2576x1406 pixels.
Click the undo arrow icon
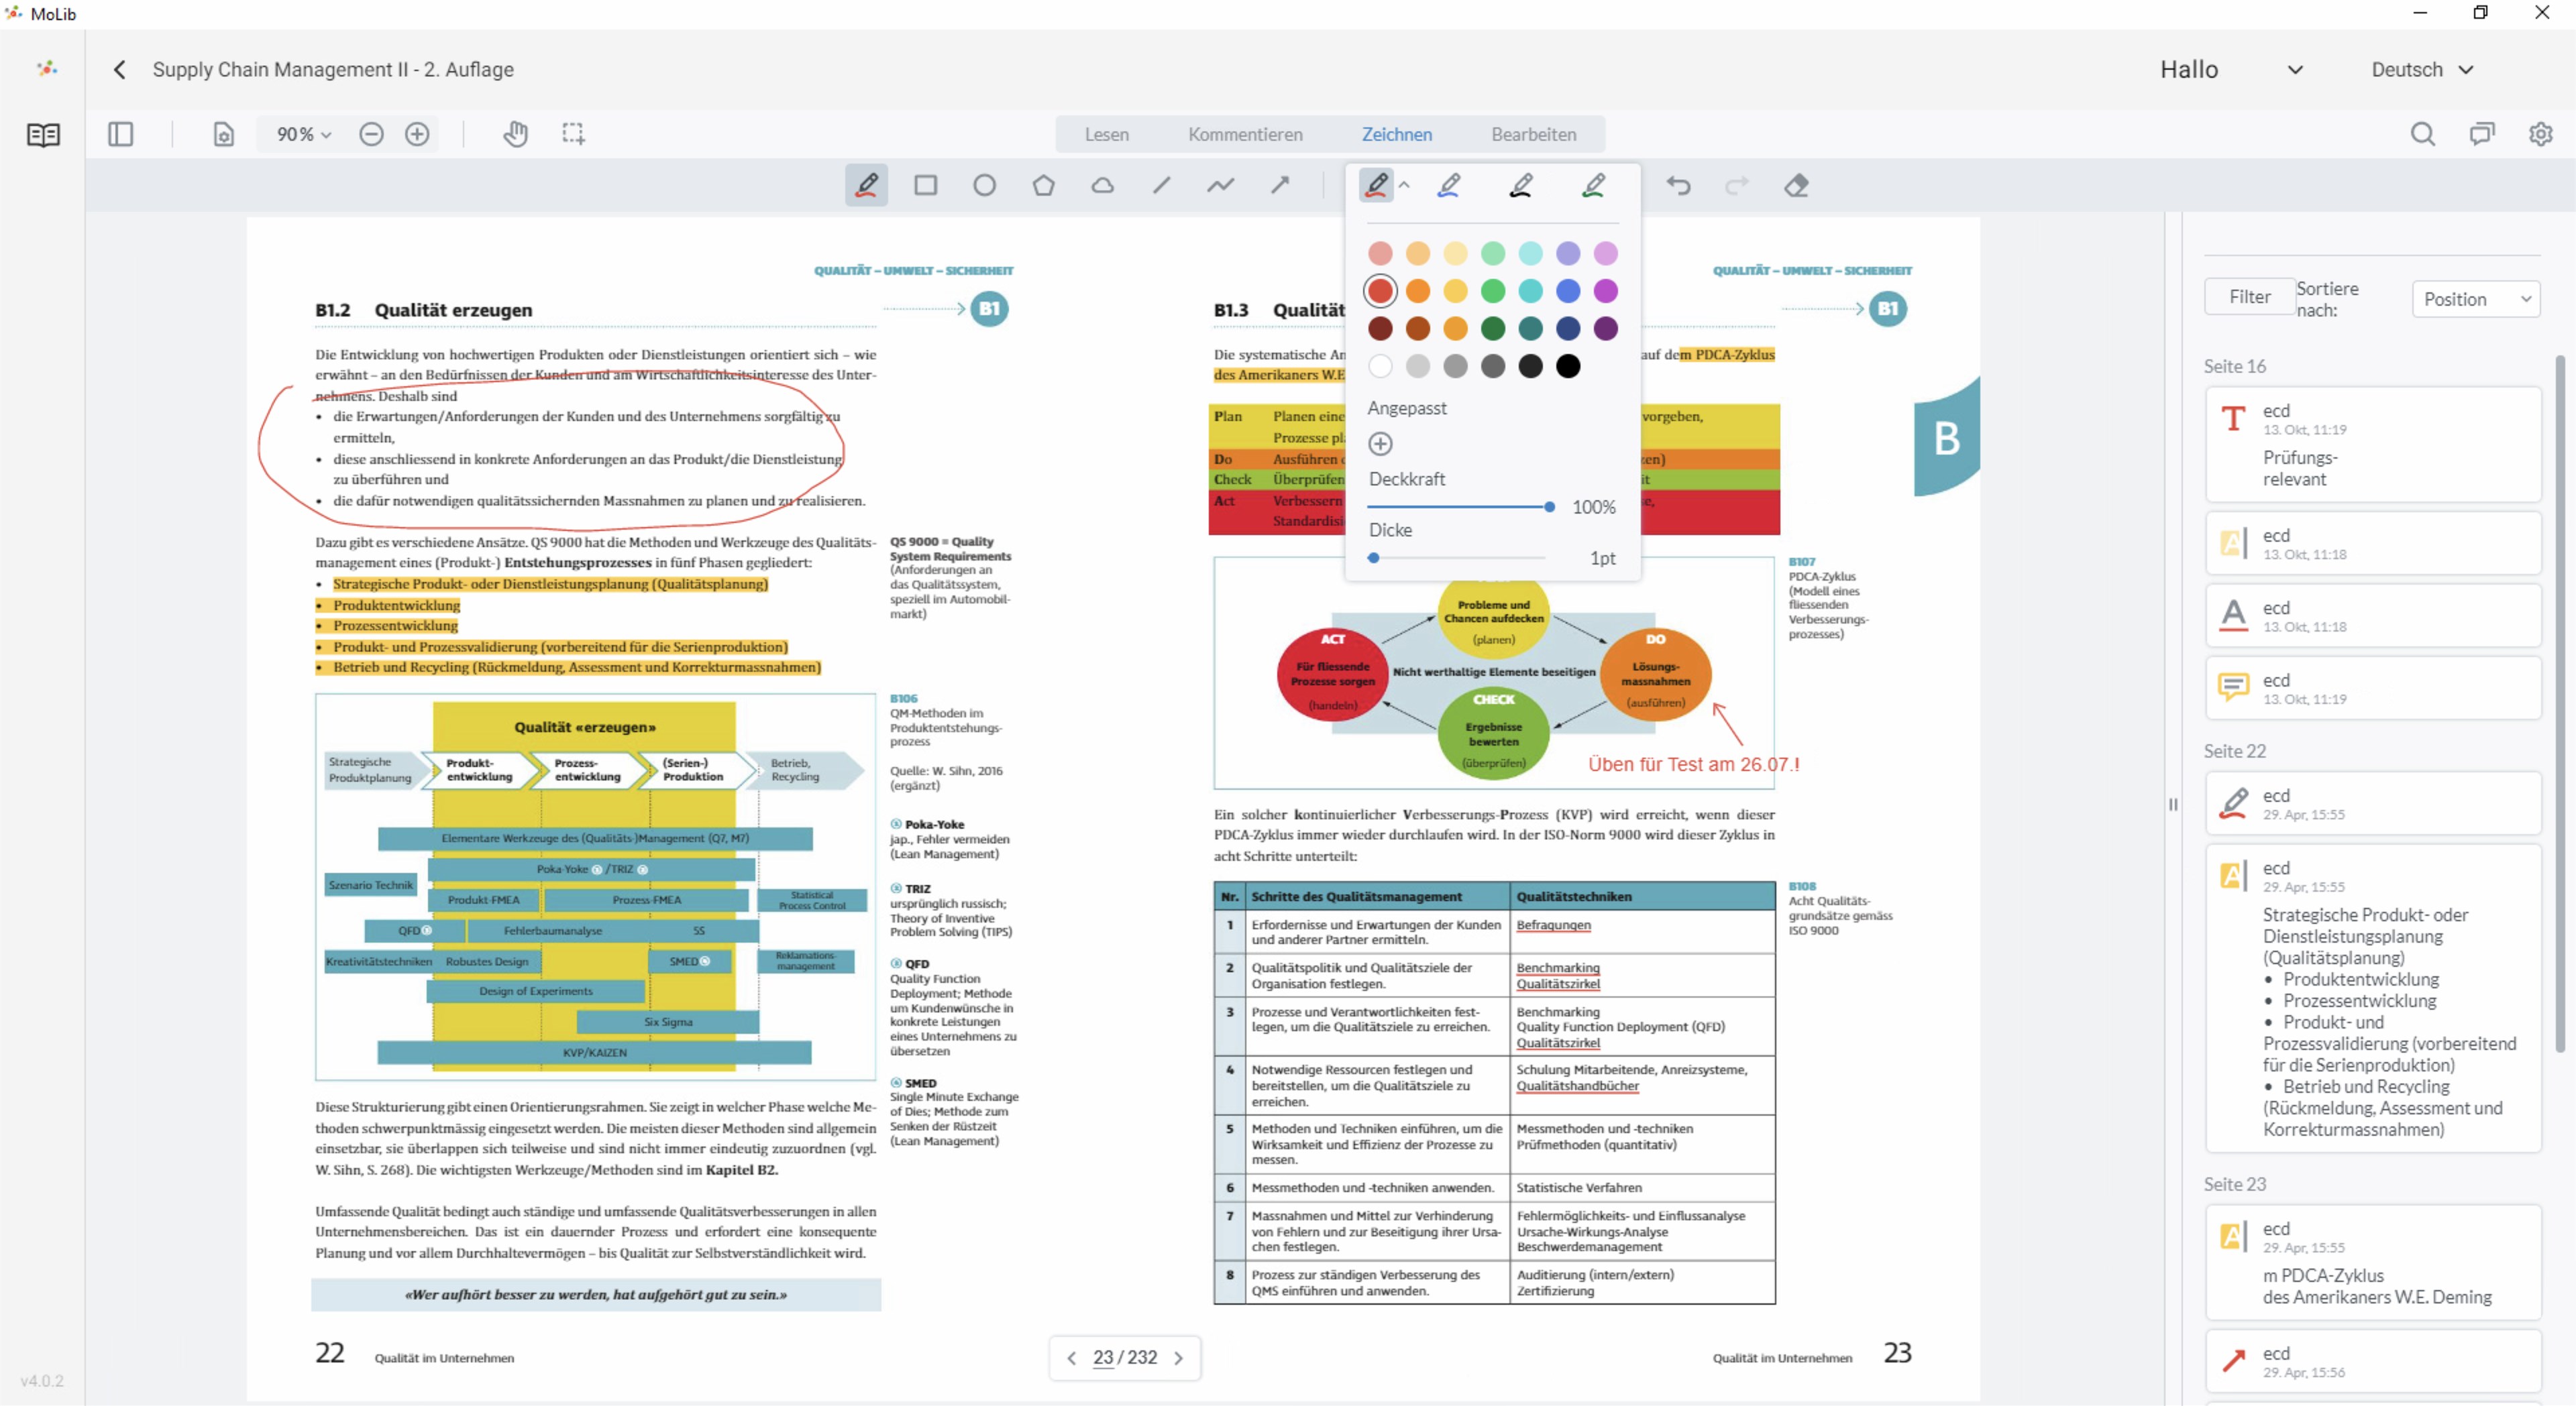click(x=1678, y=186)
